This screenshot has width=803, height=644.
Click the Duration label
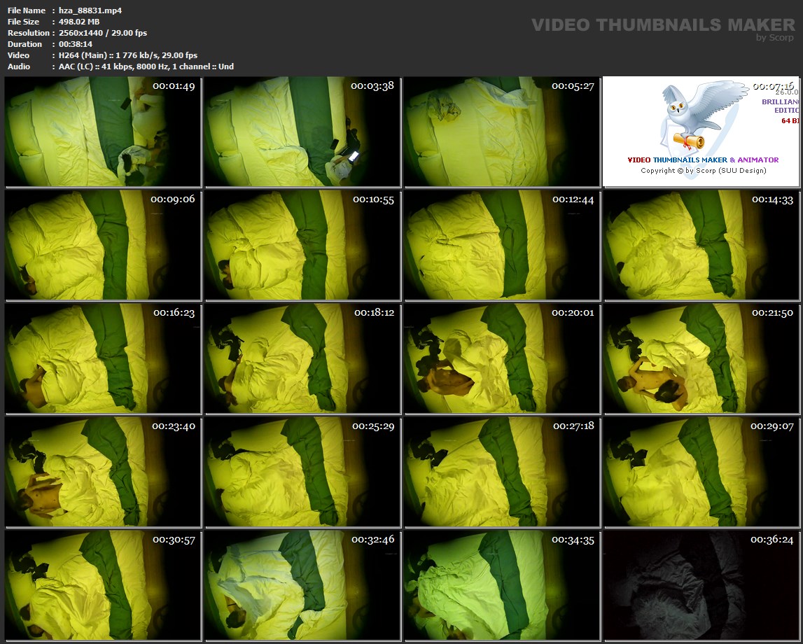tap(25, 44)
